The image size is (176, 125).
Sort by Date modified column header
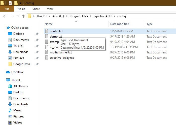[x=120, y=24]
